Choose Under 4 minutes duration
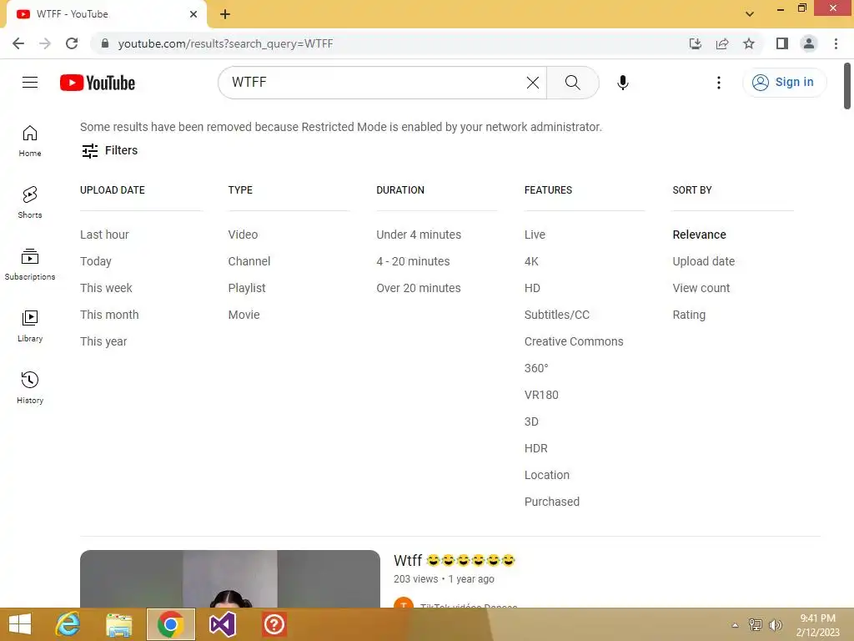The width and height of the screenshot is (854, 641). [x=419, y=235]
